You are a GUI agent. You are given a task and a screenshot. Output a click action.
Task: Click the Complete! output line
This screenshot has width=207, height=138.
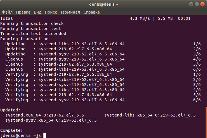click(12, 130)
